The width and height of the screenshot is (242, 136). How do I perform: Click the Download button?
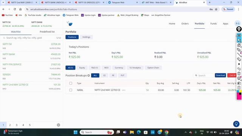pyautogui.click(x=220, y=75)
